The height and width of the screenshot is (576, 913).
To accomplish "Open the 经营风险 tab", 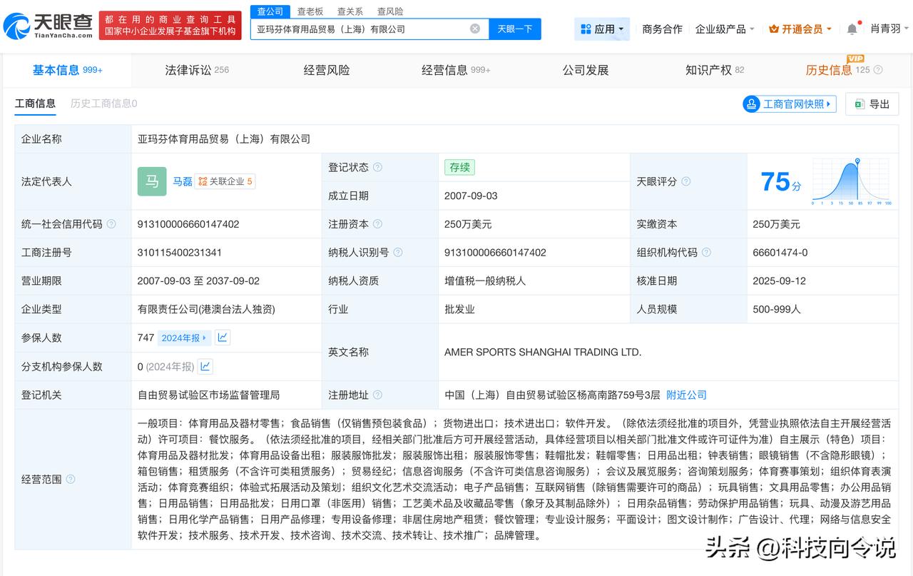I will click(x=327, y=70).
